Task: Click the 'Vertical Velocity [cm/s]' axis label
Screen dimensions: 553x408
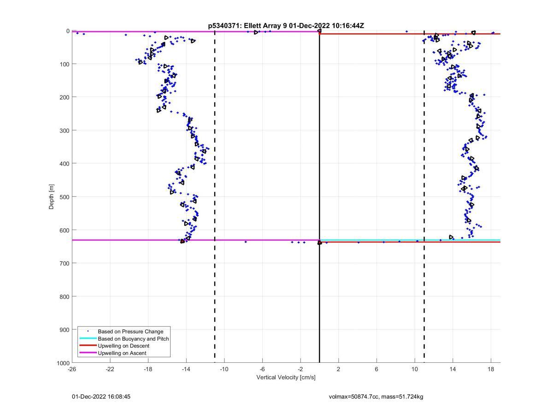Action: (286, 378)
